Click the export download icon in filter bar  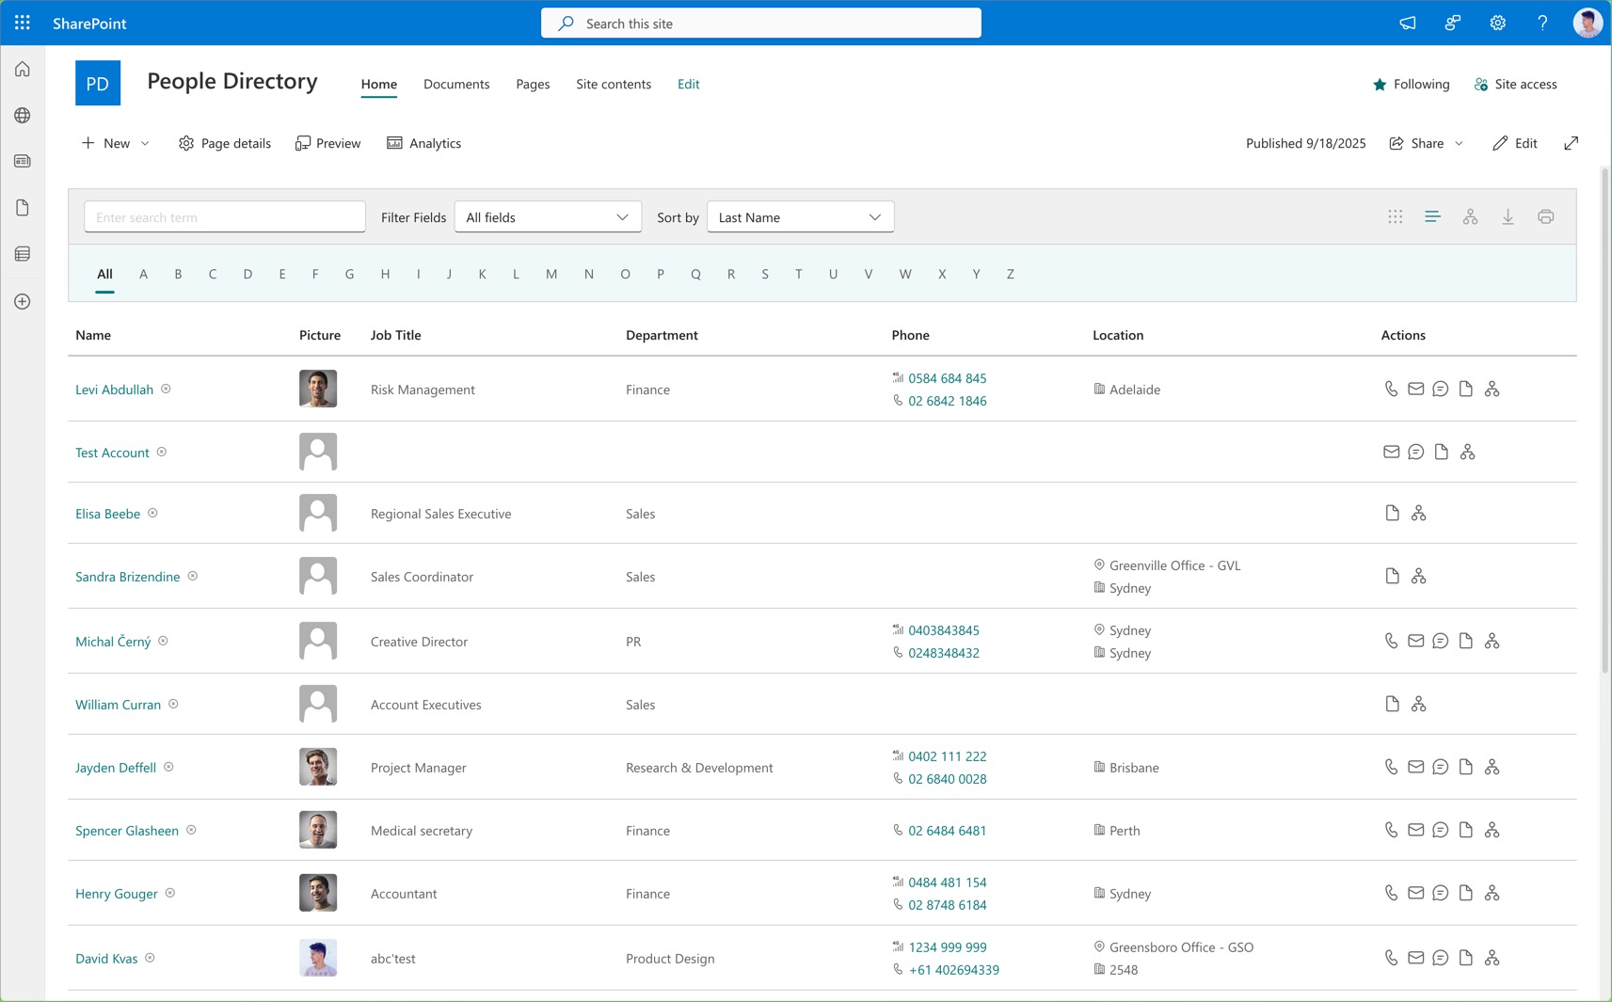pos(1508,217)
